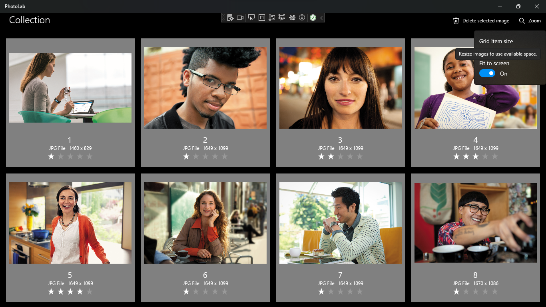Click the dotted grip handle of debug toolbar
This screenshot has height=307, width=546.
tap(224, 18)
